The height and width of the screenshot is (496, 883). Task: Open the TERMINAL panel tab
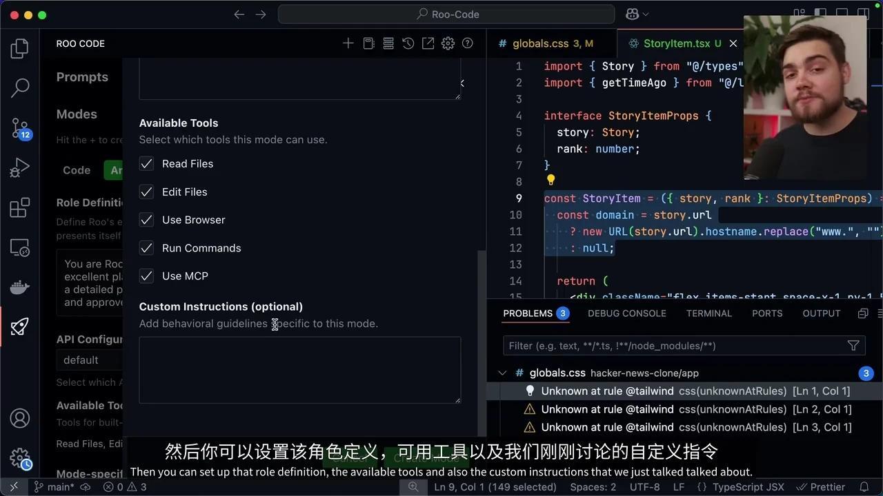[x=709, y=313]
